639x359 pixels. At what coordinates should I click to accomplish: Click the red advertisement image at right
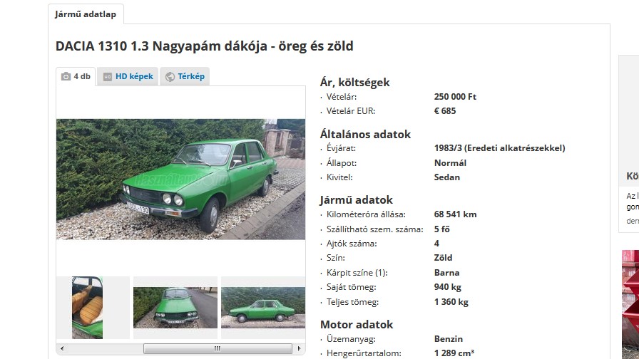630,304
